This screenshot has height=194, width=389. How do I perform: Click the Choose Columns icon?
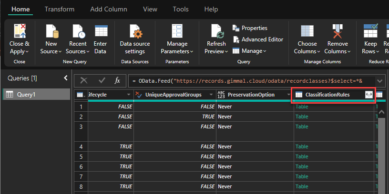coord(307,31)
